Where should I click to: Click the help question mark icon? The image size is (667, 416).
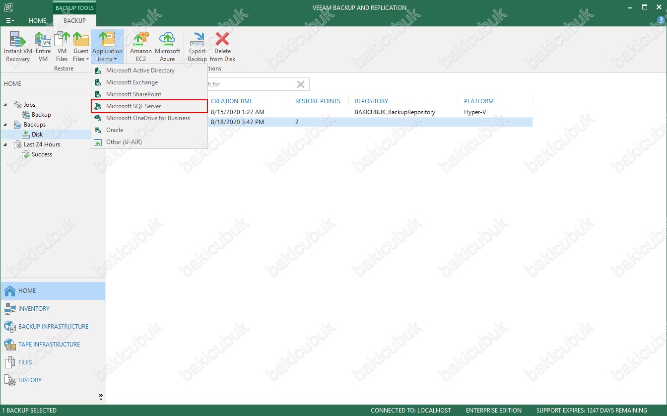(660, 20)
